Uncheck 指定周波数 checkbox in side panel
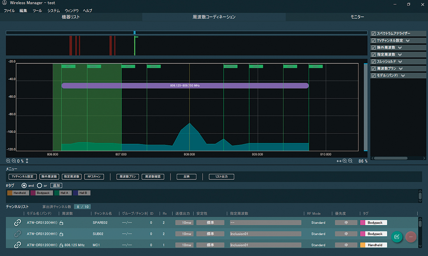The height and width of the screenshot is (256, 428). [374, 54]
